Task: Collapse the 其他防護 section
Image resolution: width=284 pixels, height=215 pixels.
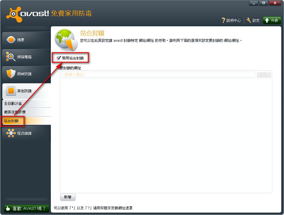Action: click(x=26, y=91)
